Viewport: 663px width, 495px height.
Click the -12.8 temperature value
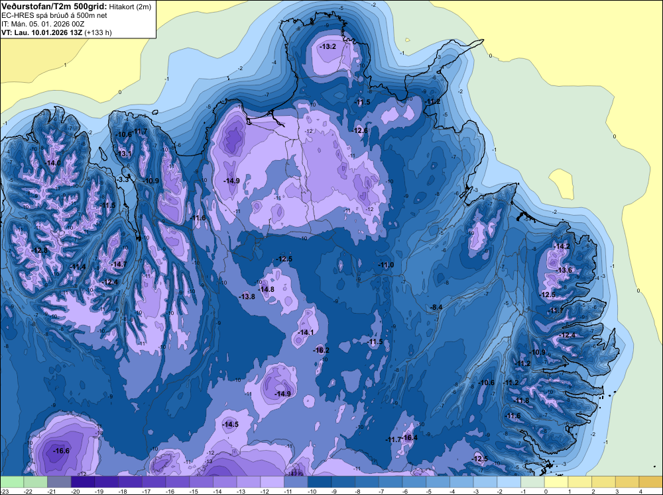click(x=39, y=250)
